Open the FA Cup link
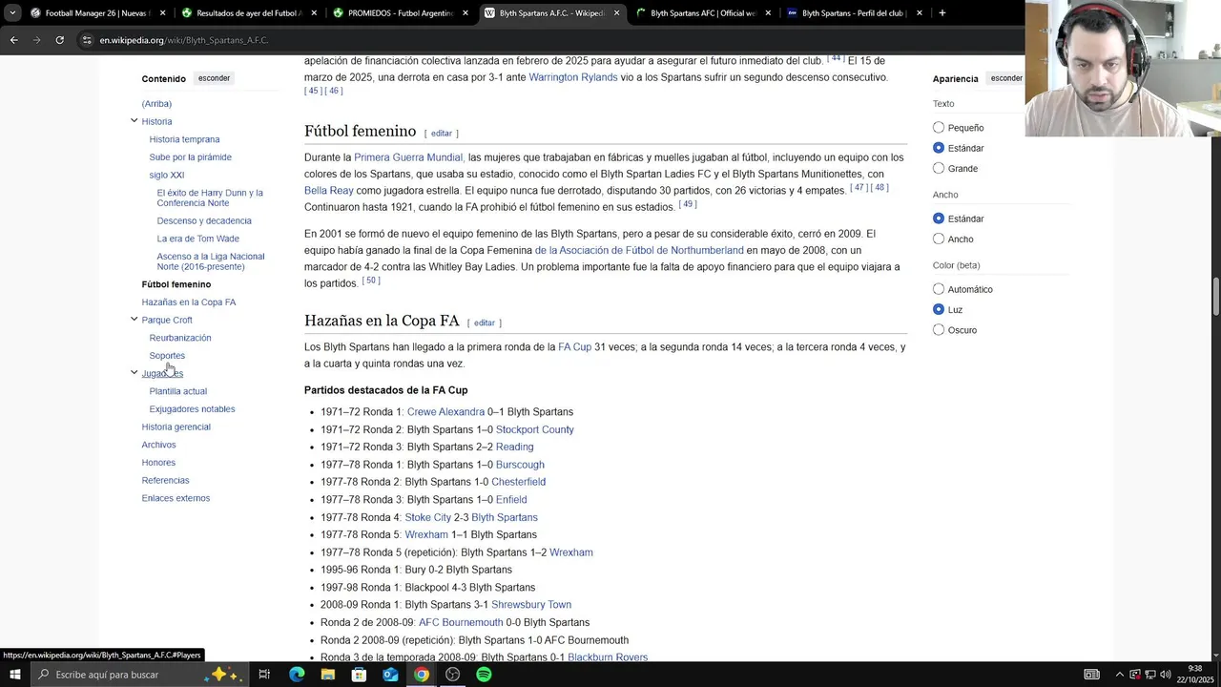This screenshot has width=1221, height=687. click(574, 347)
